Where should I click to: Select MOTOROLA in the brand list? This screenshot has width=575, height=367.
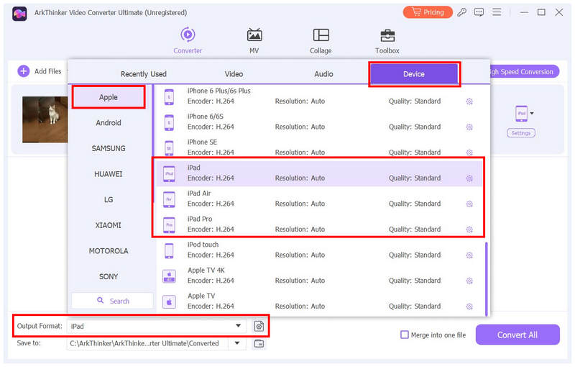(x=109, y=251)
